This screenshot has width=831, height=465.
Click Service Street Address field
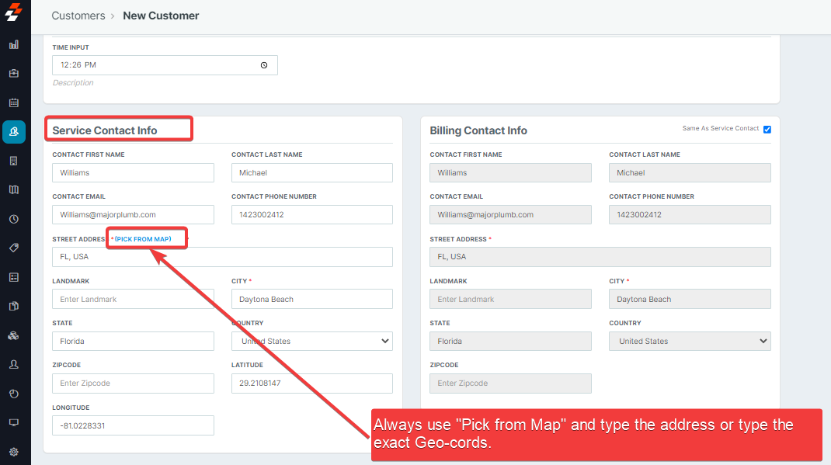point(223,257)
